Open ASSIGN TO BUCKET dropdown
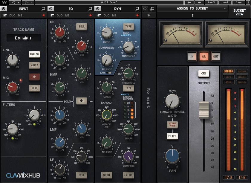 [192, 8]
